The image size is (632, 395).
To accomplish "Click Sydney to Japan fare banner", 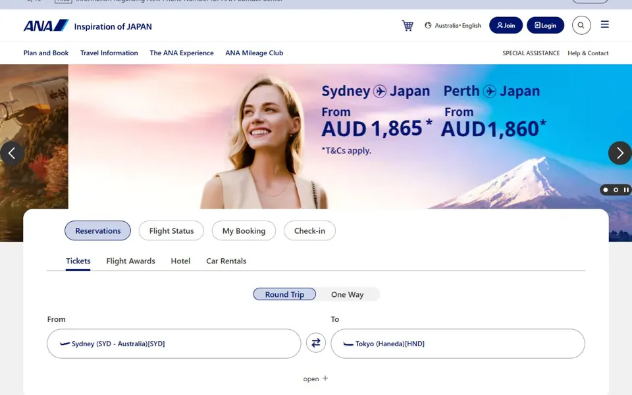I will pos(376,111).
